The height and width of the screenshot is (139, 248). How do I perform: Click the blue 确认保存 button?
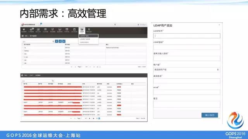pyautogui.click(x=210, y=115)
